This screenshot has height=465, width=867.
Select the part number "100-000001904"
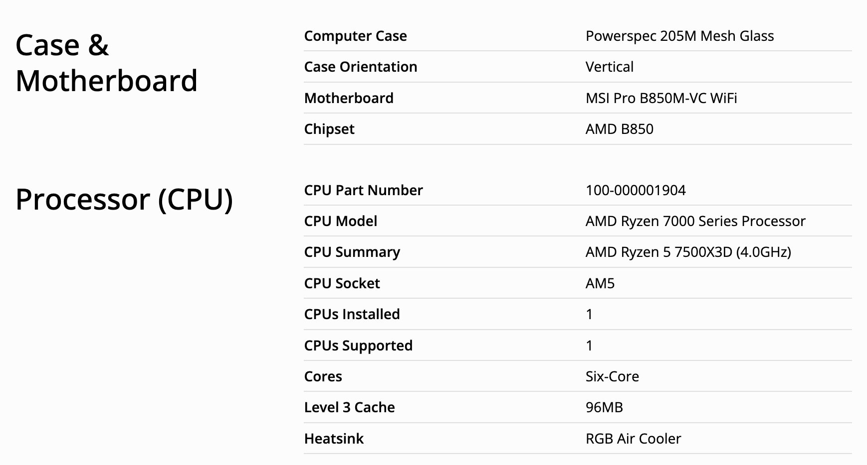click(636, 190)
